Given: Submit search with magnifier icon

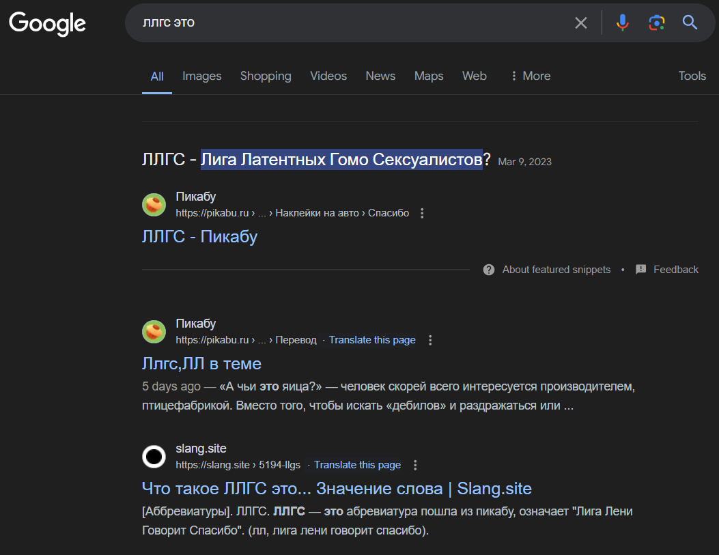Looking at the screenshot, I should click(x=690, y=23).
